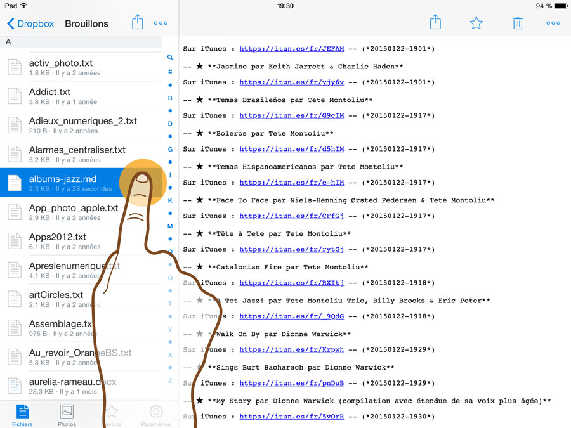Jump to letter M in the index
The height and width of the screenshot is (428, 571).
(x=170, y=226)
